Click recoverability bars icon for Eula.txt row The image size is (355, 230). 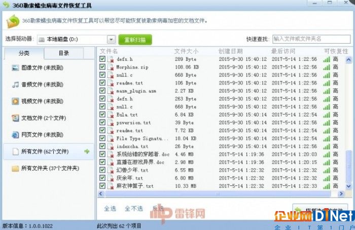327,114
